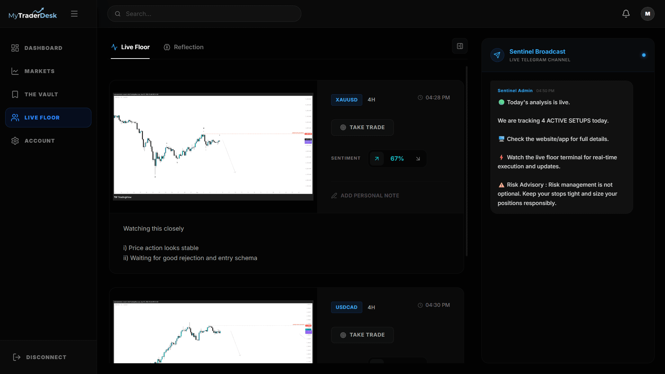Click Add Personal Note pencil link

pyautogui.click(x=365, y=196)
